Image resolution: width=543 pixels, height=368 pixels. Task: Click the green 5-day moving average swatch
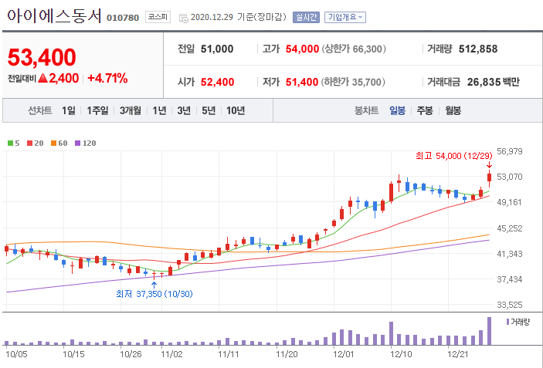click(x=10, y=143)
